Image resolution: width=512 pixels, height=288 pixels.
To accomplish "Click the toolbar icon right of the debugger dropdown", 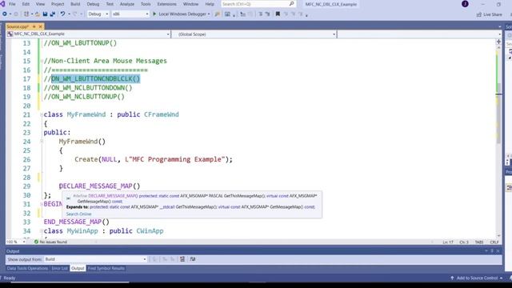I will click(x=217, y=14).
